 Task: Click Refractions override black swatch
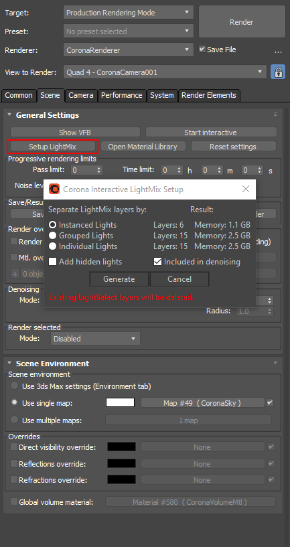tap(121, 479)
